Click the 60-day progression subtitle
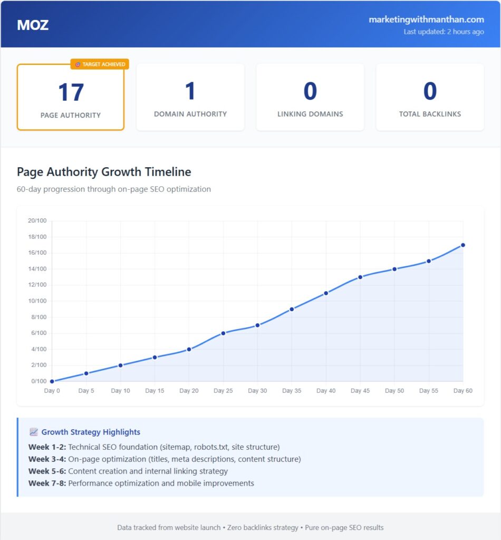 [x=113, y=189]
